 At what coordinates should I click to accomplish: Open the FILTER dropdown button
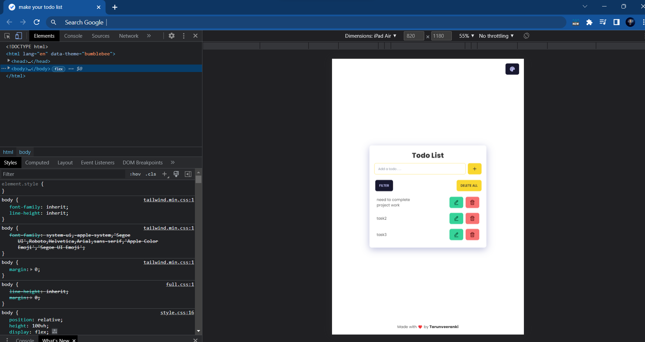click(x=384, y=185)
